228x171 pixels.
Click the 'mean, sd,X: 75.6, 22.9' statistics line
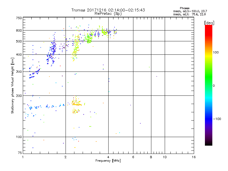190,15
